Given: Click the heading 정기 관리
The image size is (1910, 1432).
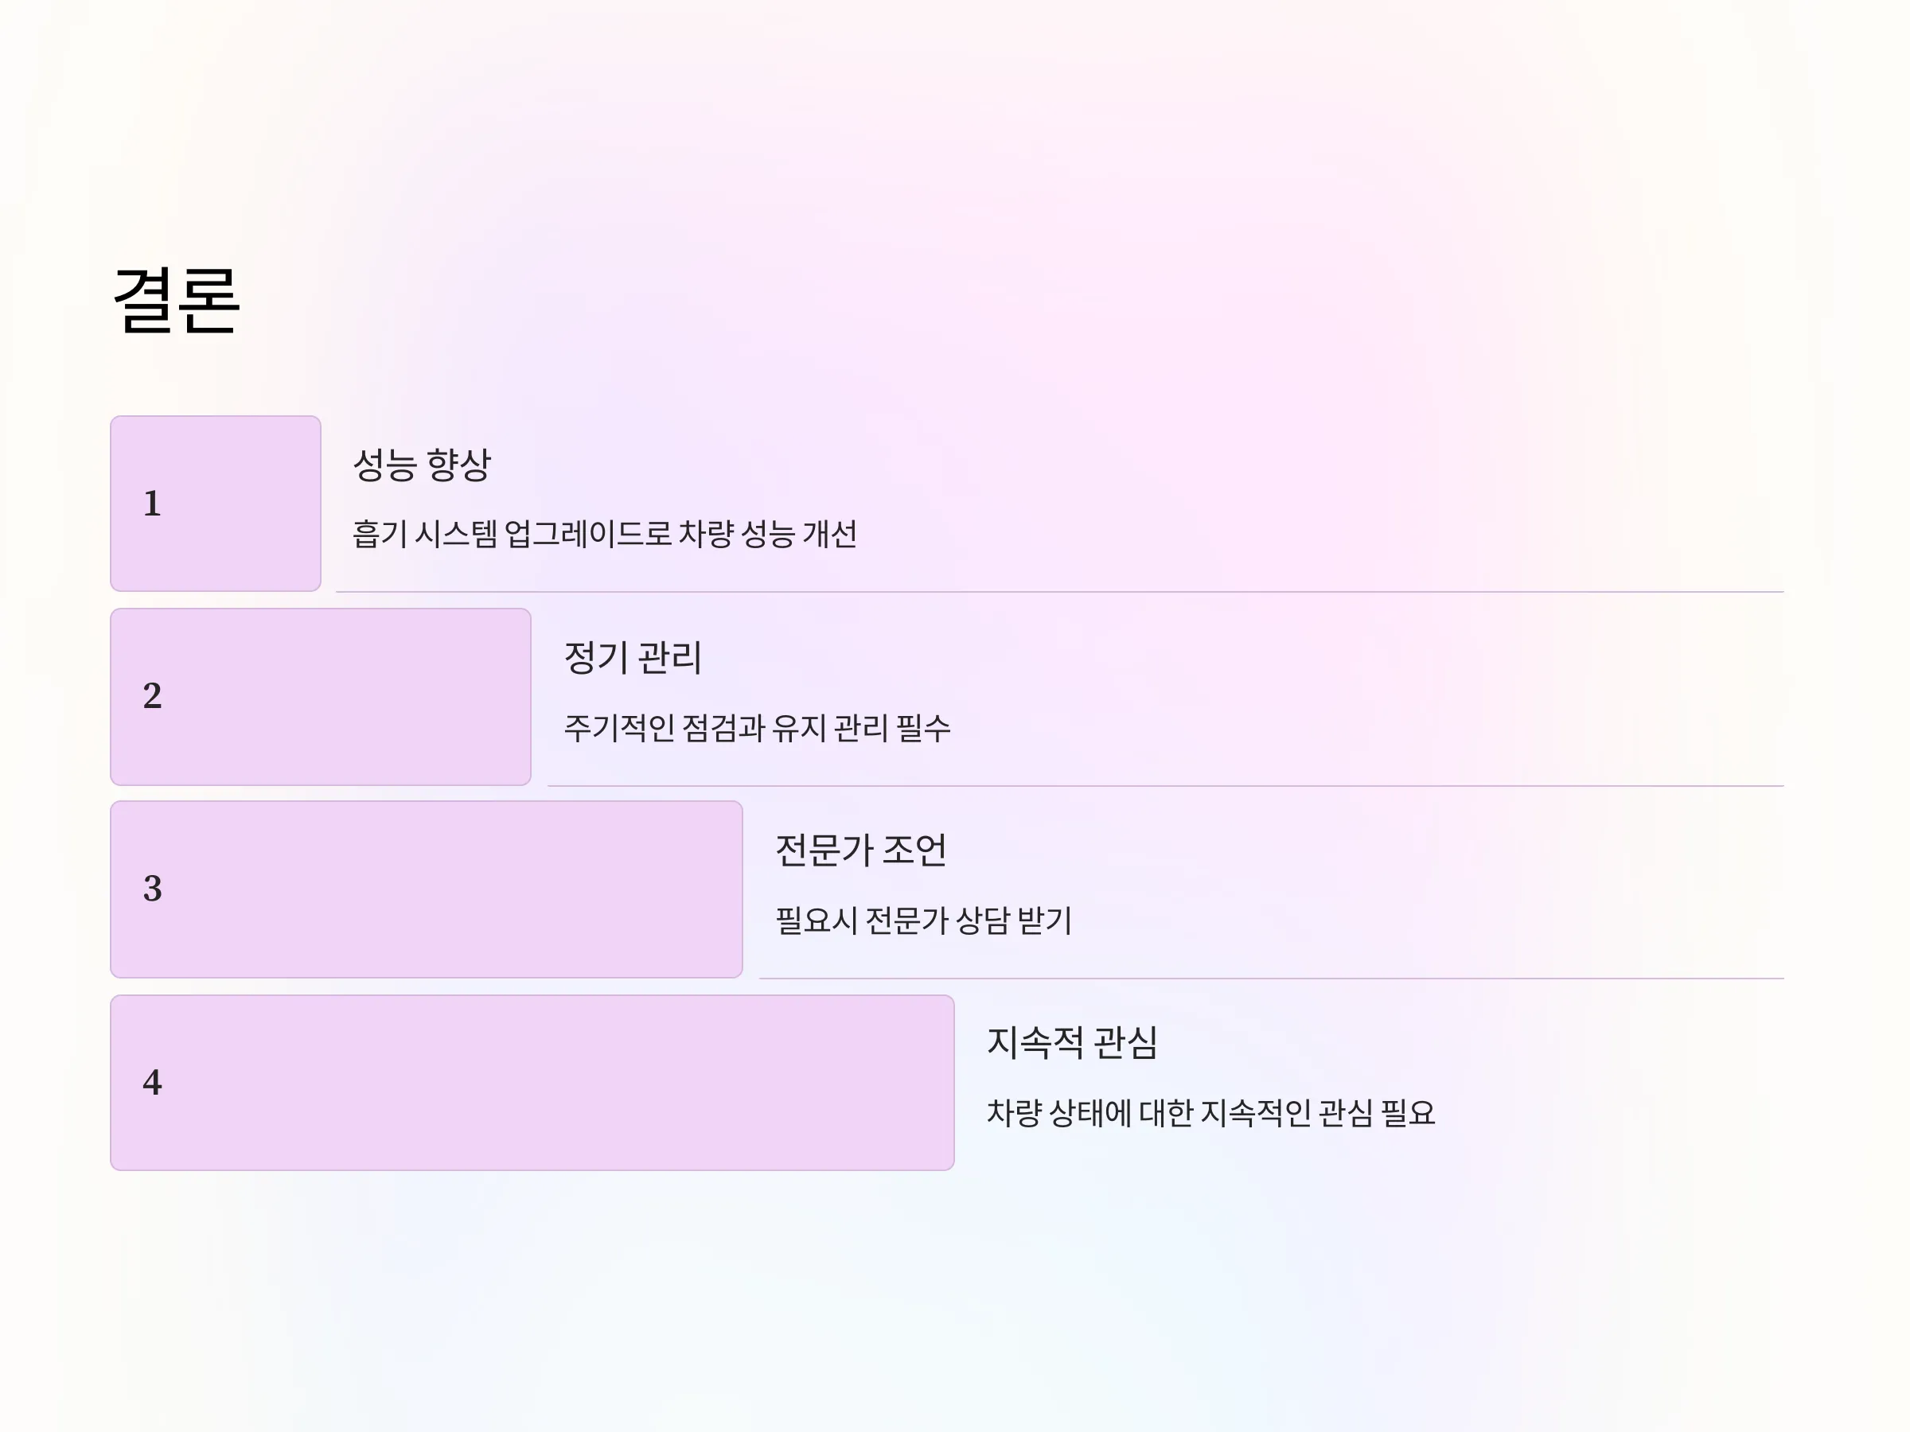Looking at the screenshot, I should 633,658.
